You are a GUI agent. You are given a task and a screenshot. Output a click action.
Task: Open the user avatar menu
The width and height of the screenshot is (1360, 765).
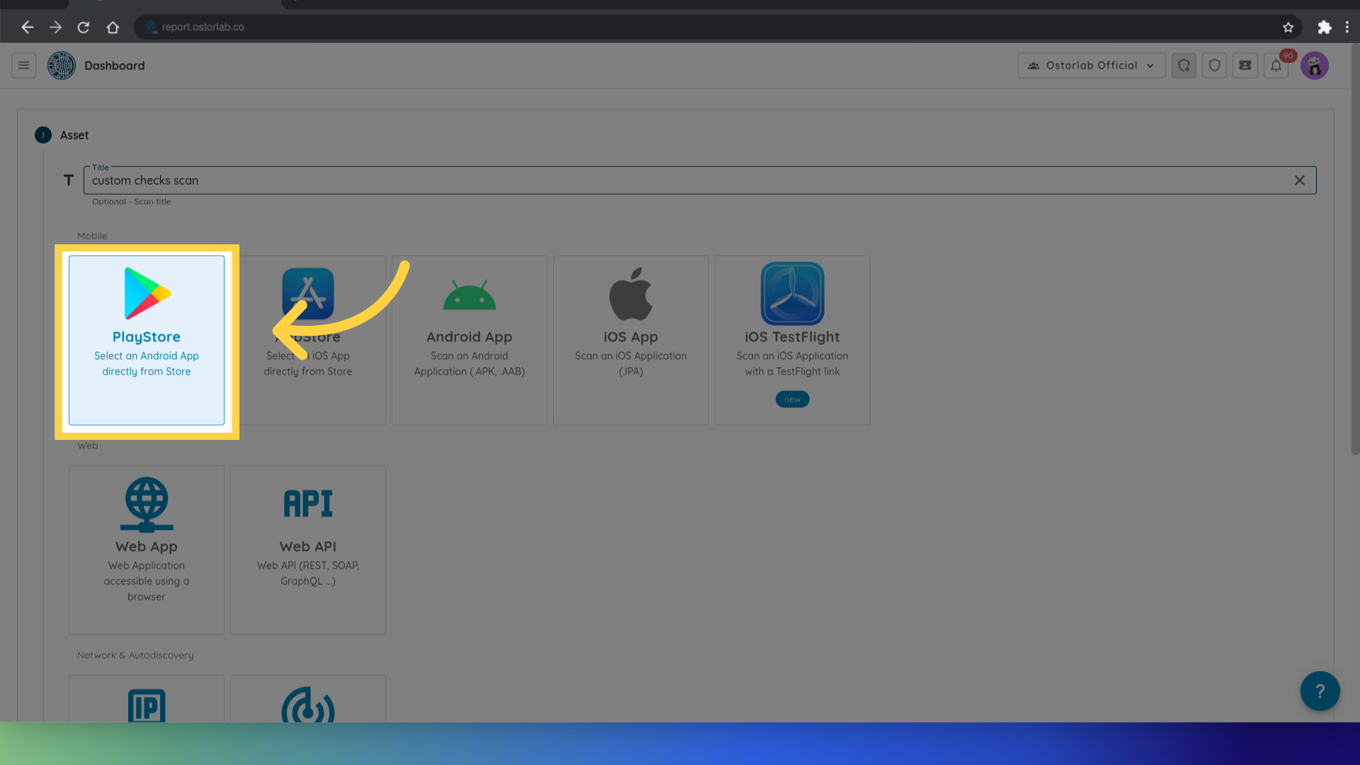pos(1314,66)
